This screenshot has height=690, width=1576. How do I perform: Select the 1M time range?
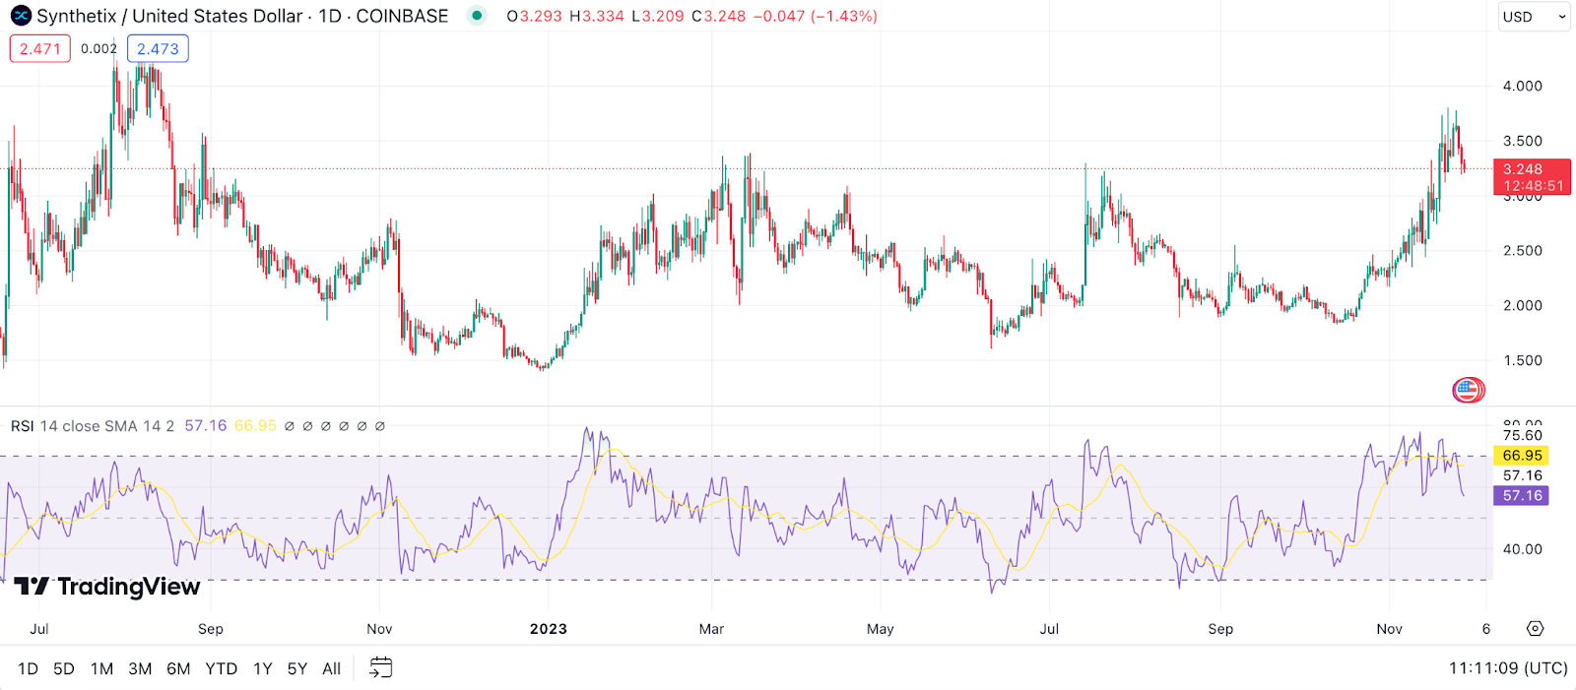[x=101, y=668]
